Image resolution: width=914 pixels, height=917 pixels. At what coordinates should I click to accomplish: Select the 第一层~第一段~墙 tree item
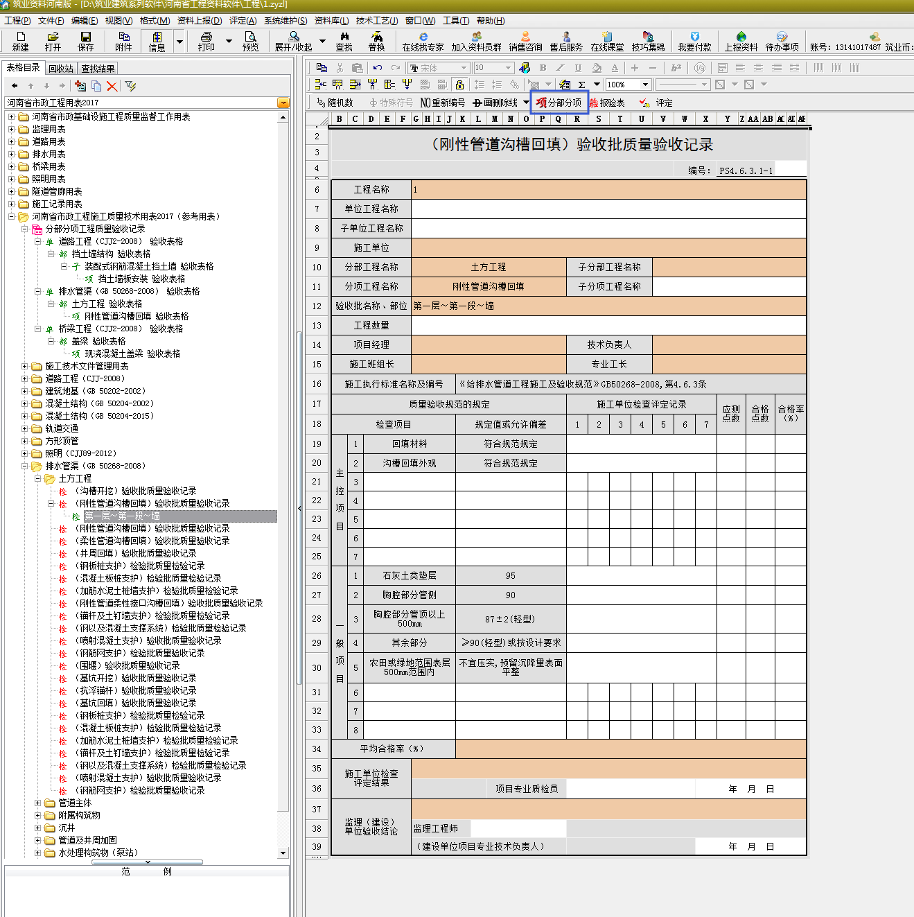180,516
